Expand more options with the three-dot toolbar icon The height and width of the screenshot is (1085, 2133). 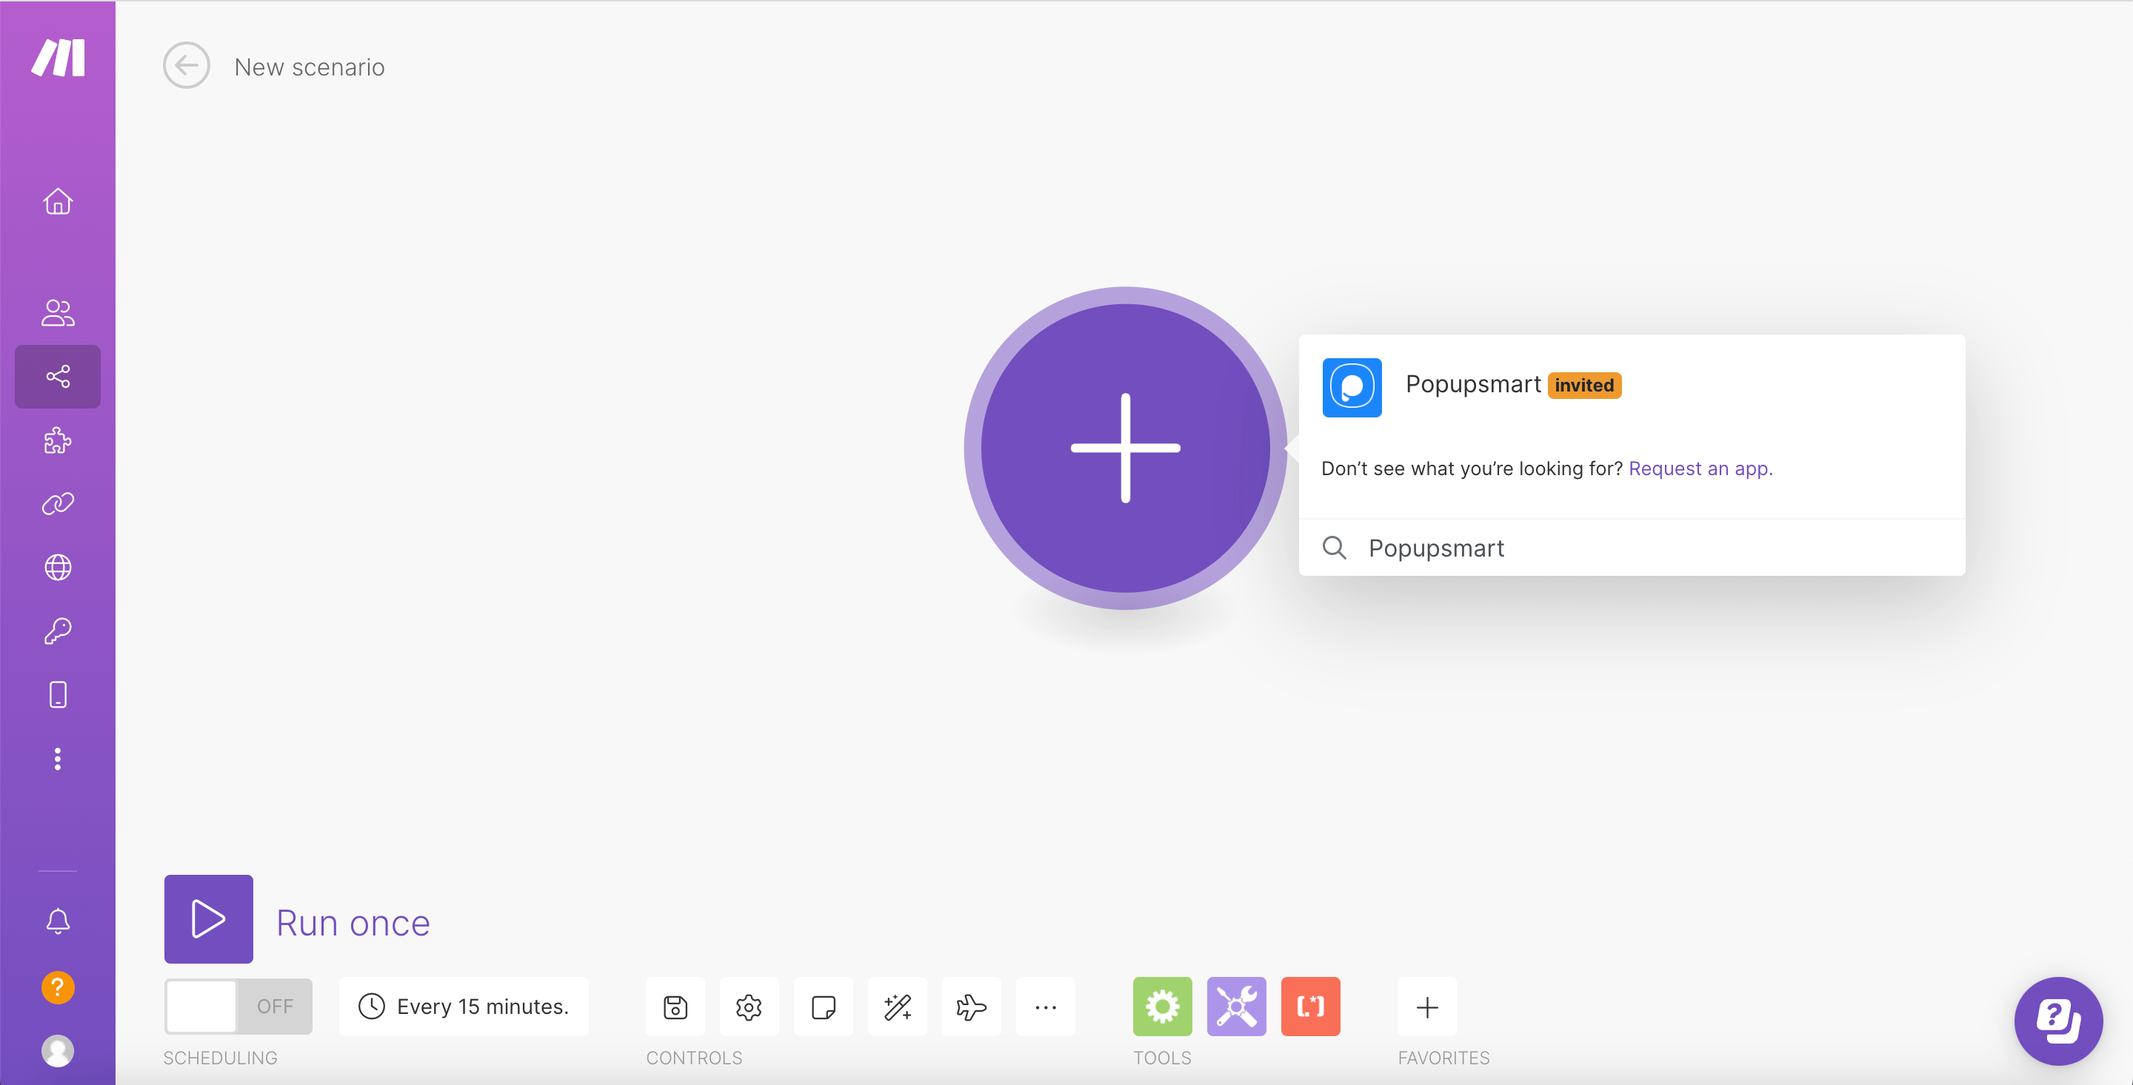[1045, 1007]
